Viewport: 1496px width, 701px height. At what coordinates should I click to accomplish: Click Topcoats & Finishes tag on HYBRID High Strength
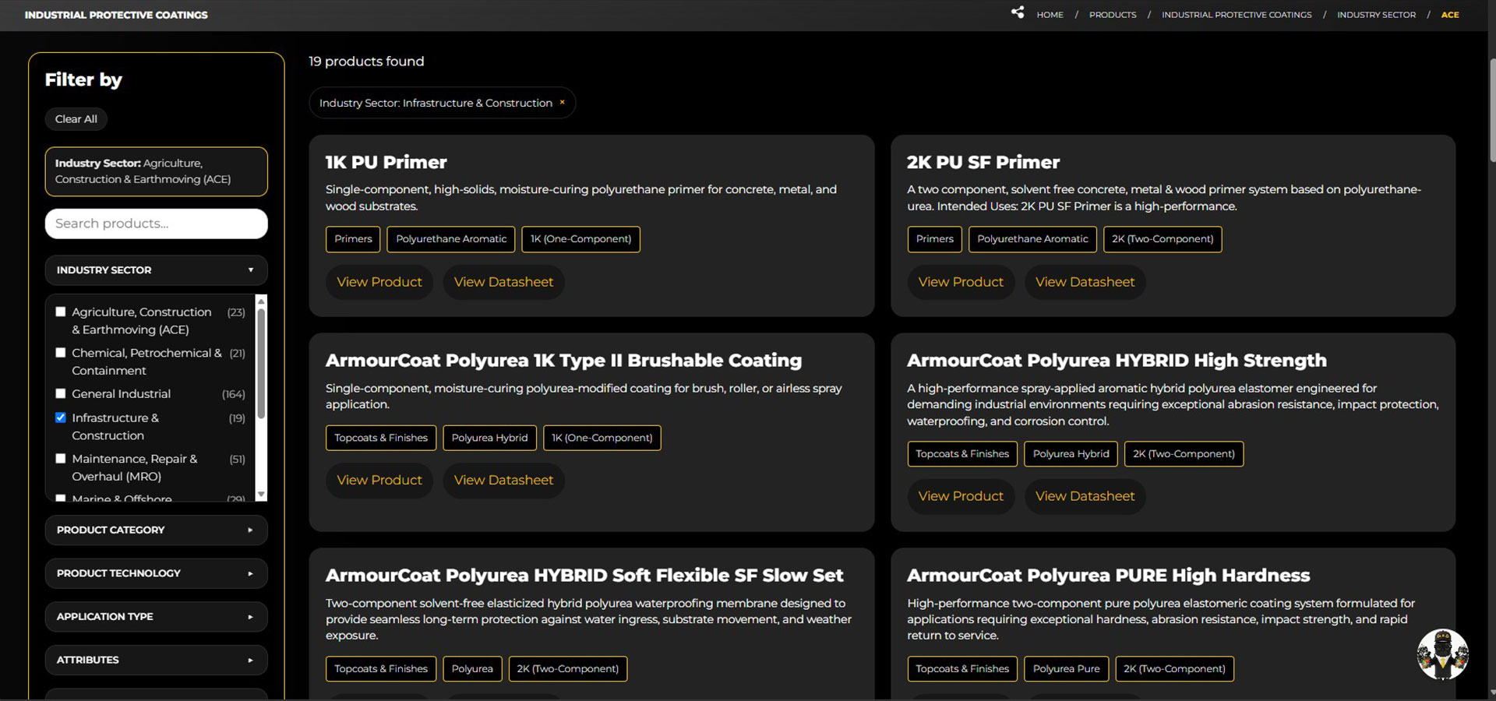click(x=962, y=454)
